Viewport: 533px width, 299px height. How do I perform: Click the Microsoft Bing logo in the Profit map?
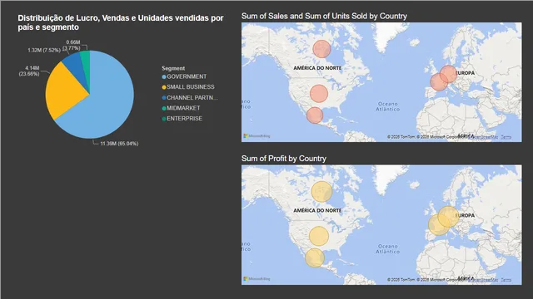(x=257, y=279)
